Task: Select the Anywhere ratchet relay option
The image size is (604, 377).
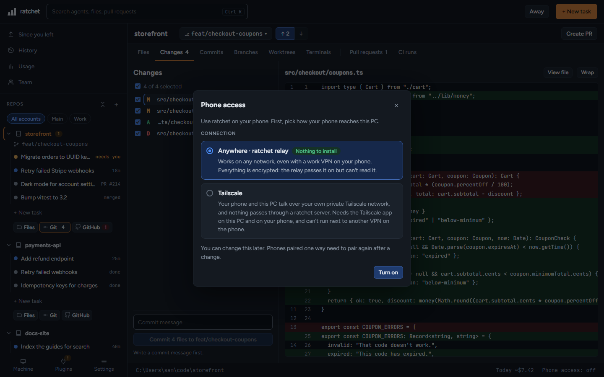Action: click(302, 160)
